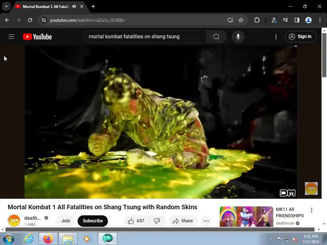The height and width of the screenshot is (245, 327).
Task: Open options menu for MK11 Friendships video
Action: [312, 210]
